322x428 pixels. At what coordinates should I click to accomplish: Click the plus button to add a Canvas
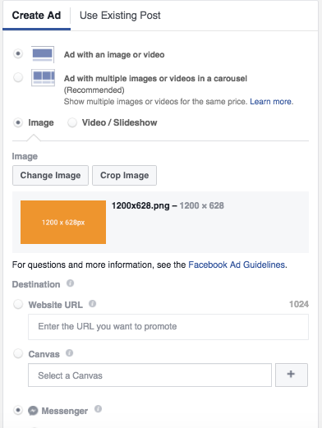click(292, 375)
